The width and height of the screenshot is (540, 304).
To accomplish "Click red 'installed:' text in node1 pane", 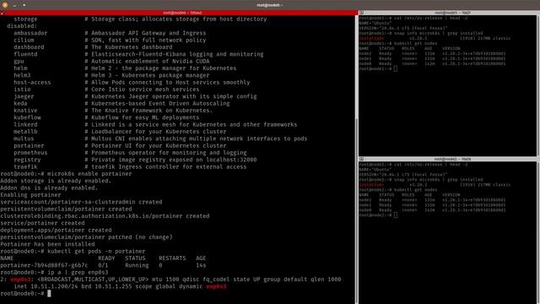I will point(371,39).
